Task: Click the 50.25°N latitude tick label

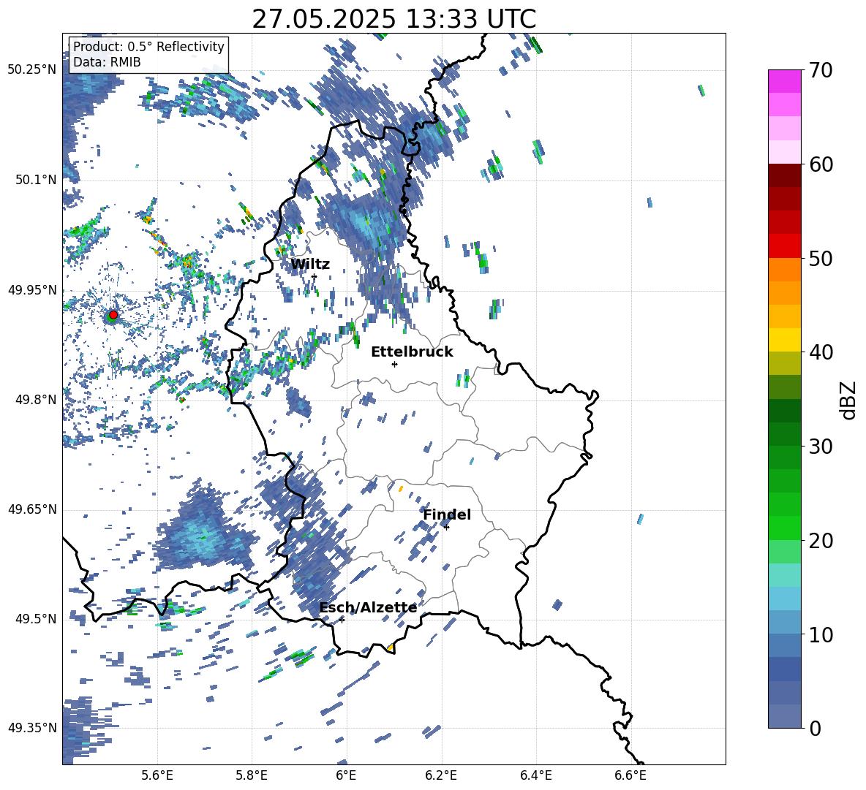Action: (32, 70)
